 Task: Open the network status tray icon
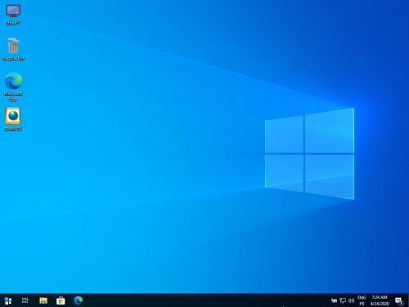343,300
